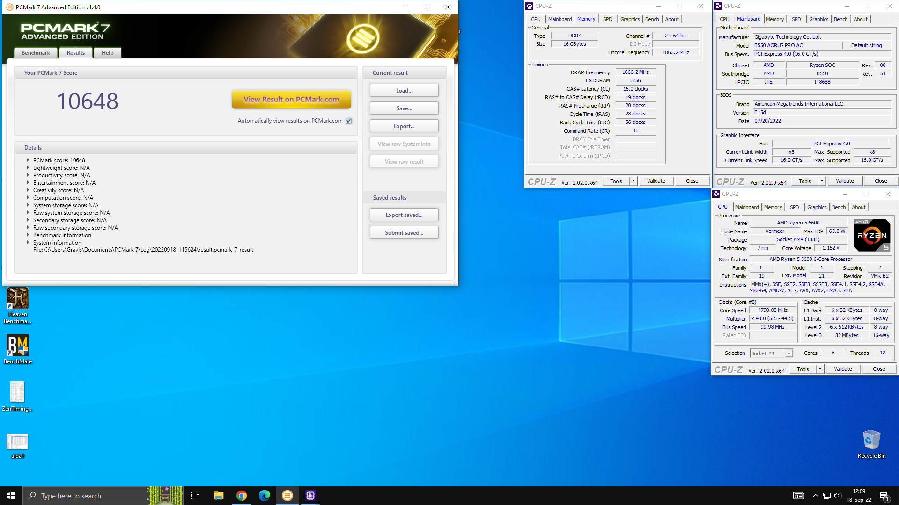Open volume control tray icon

coord(838,496)
